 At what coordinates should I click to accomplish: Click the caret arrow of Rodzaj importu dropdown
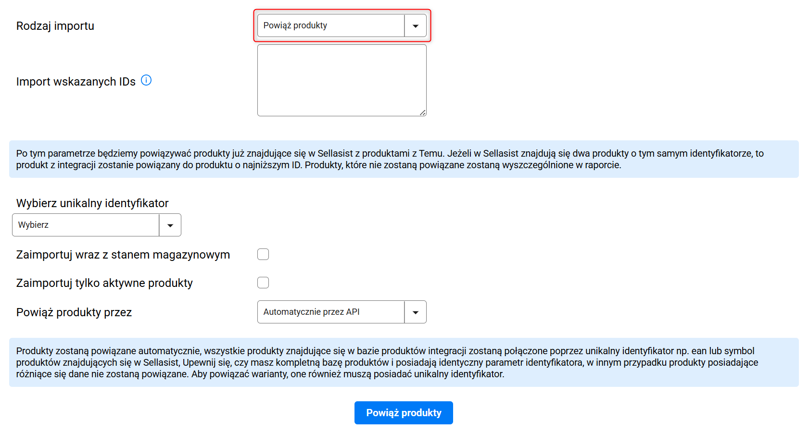pos(416,26)
